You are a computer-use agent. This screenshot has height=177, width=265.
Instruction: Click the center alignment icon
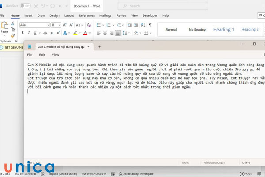[x=105, y=33]
